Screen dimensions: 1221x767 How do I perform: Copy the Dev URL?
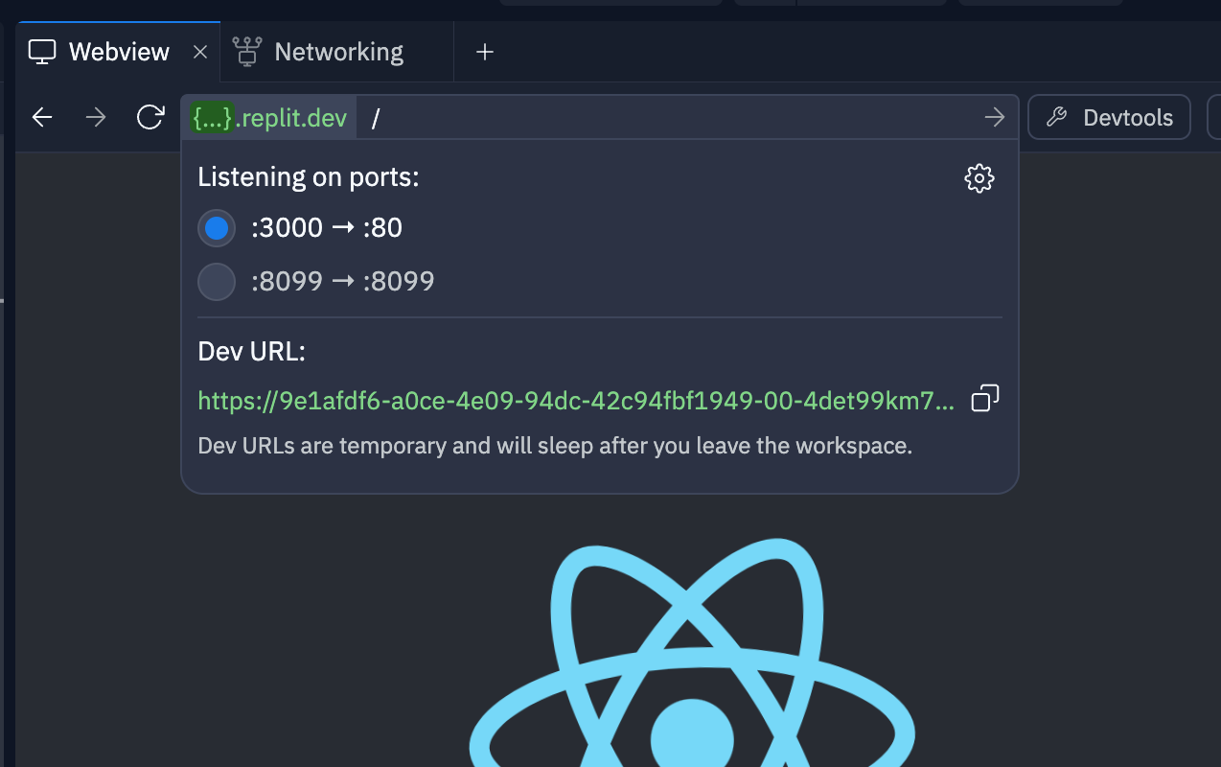[985, 398]
